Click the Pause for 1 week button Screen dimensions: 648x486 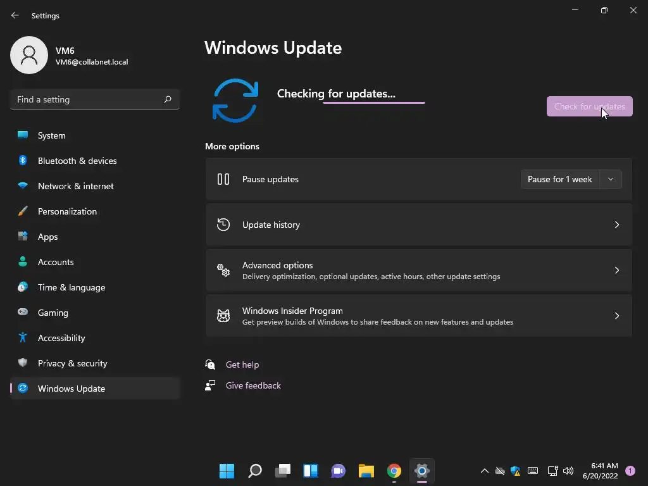click(560, 179)
